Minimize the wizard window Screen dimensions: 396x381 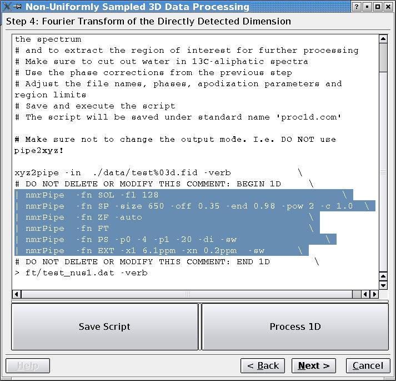[367, 7]
